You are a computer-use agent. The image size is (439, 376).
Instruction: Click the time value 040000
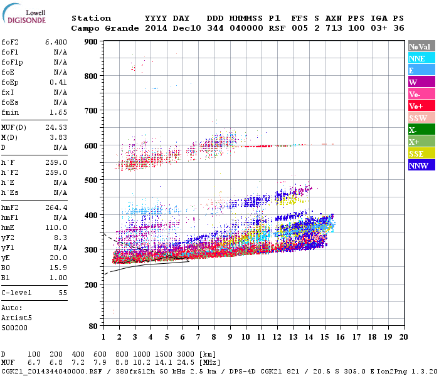pyautogui.click(x=246, y=28)
